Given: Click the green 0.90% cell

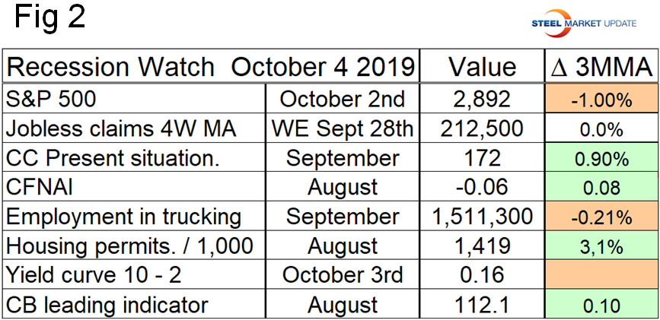Looking at the screenshot, I should pos(601,158).
